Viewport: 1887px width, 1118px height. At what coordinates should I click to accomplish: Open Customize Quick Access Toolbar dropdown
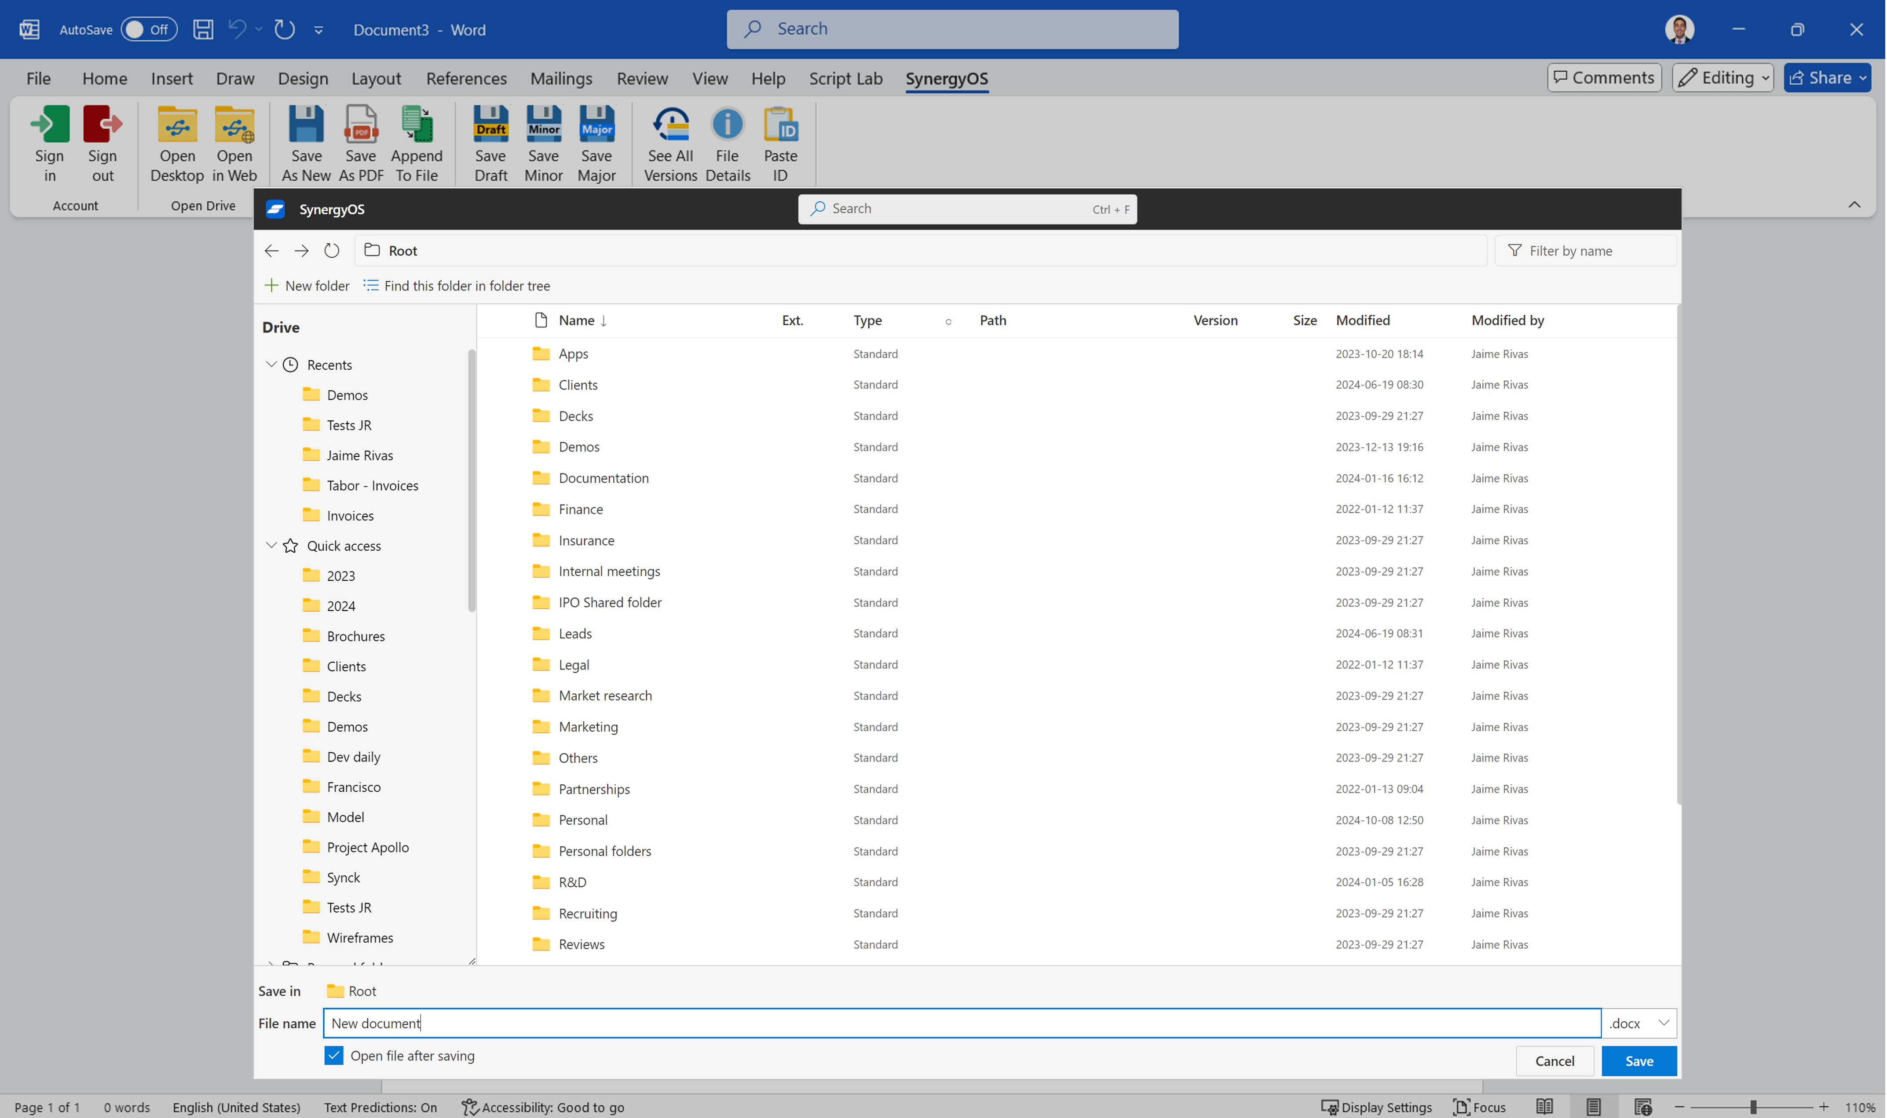(x=319, y=30)
